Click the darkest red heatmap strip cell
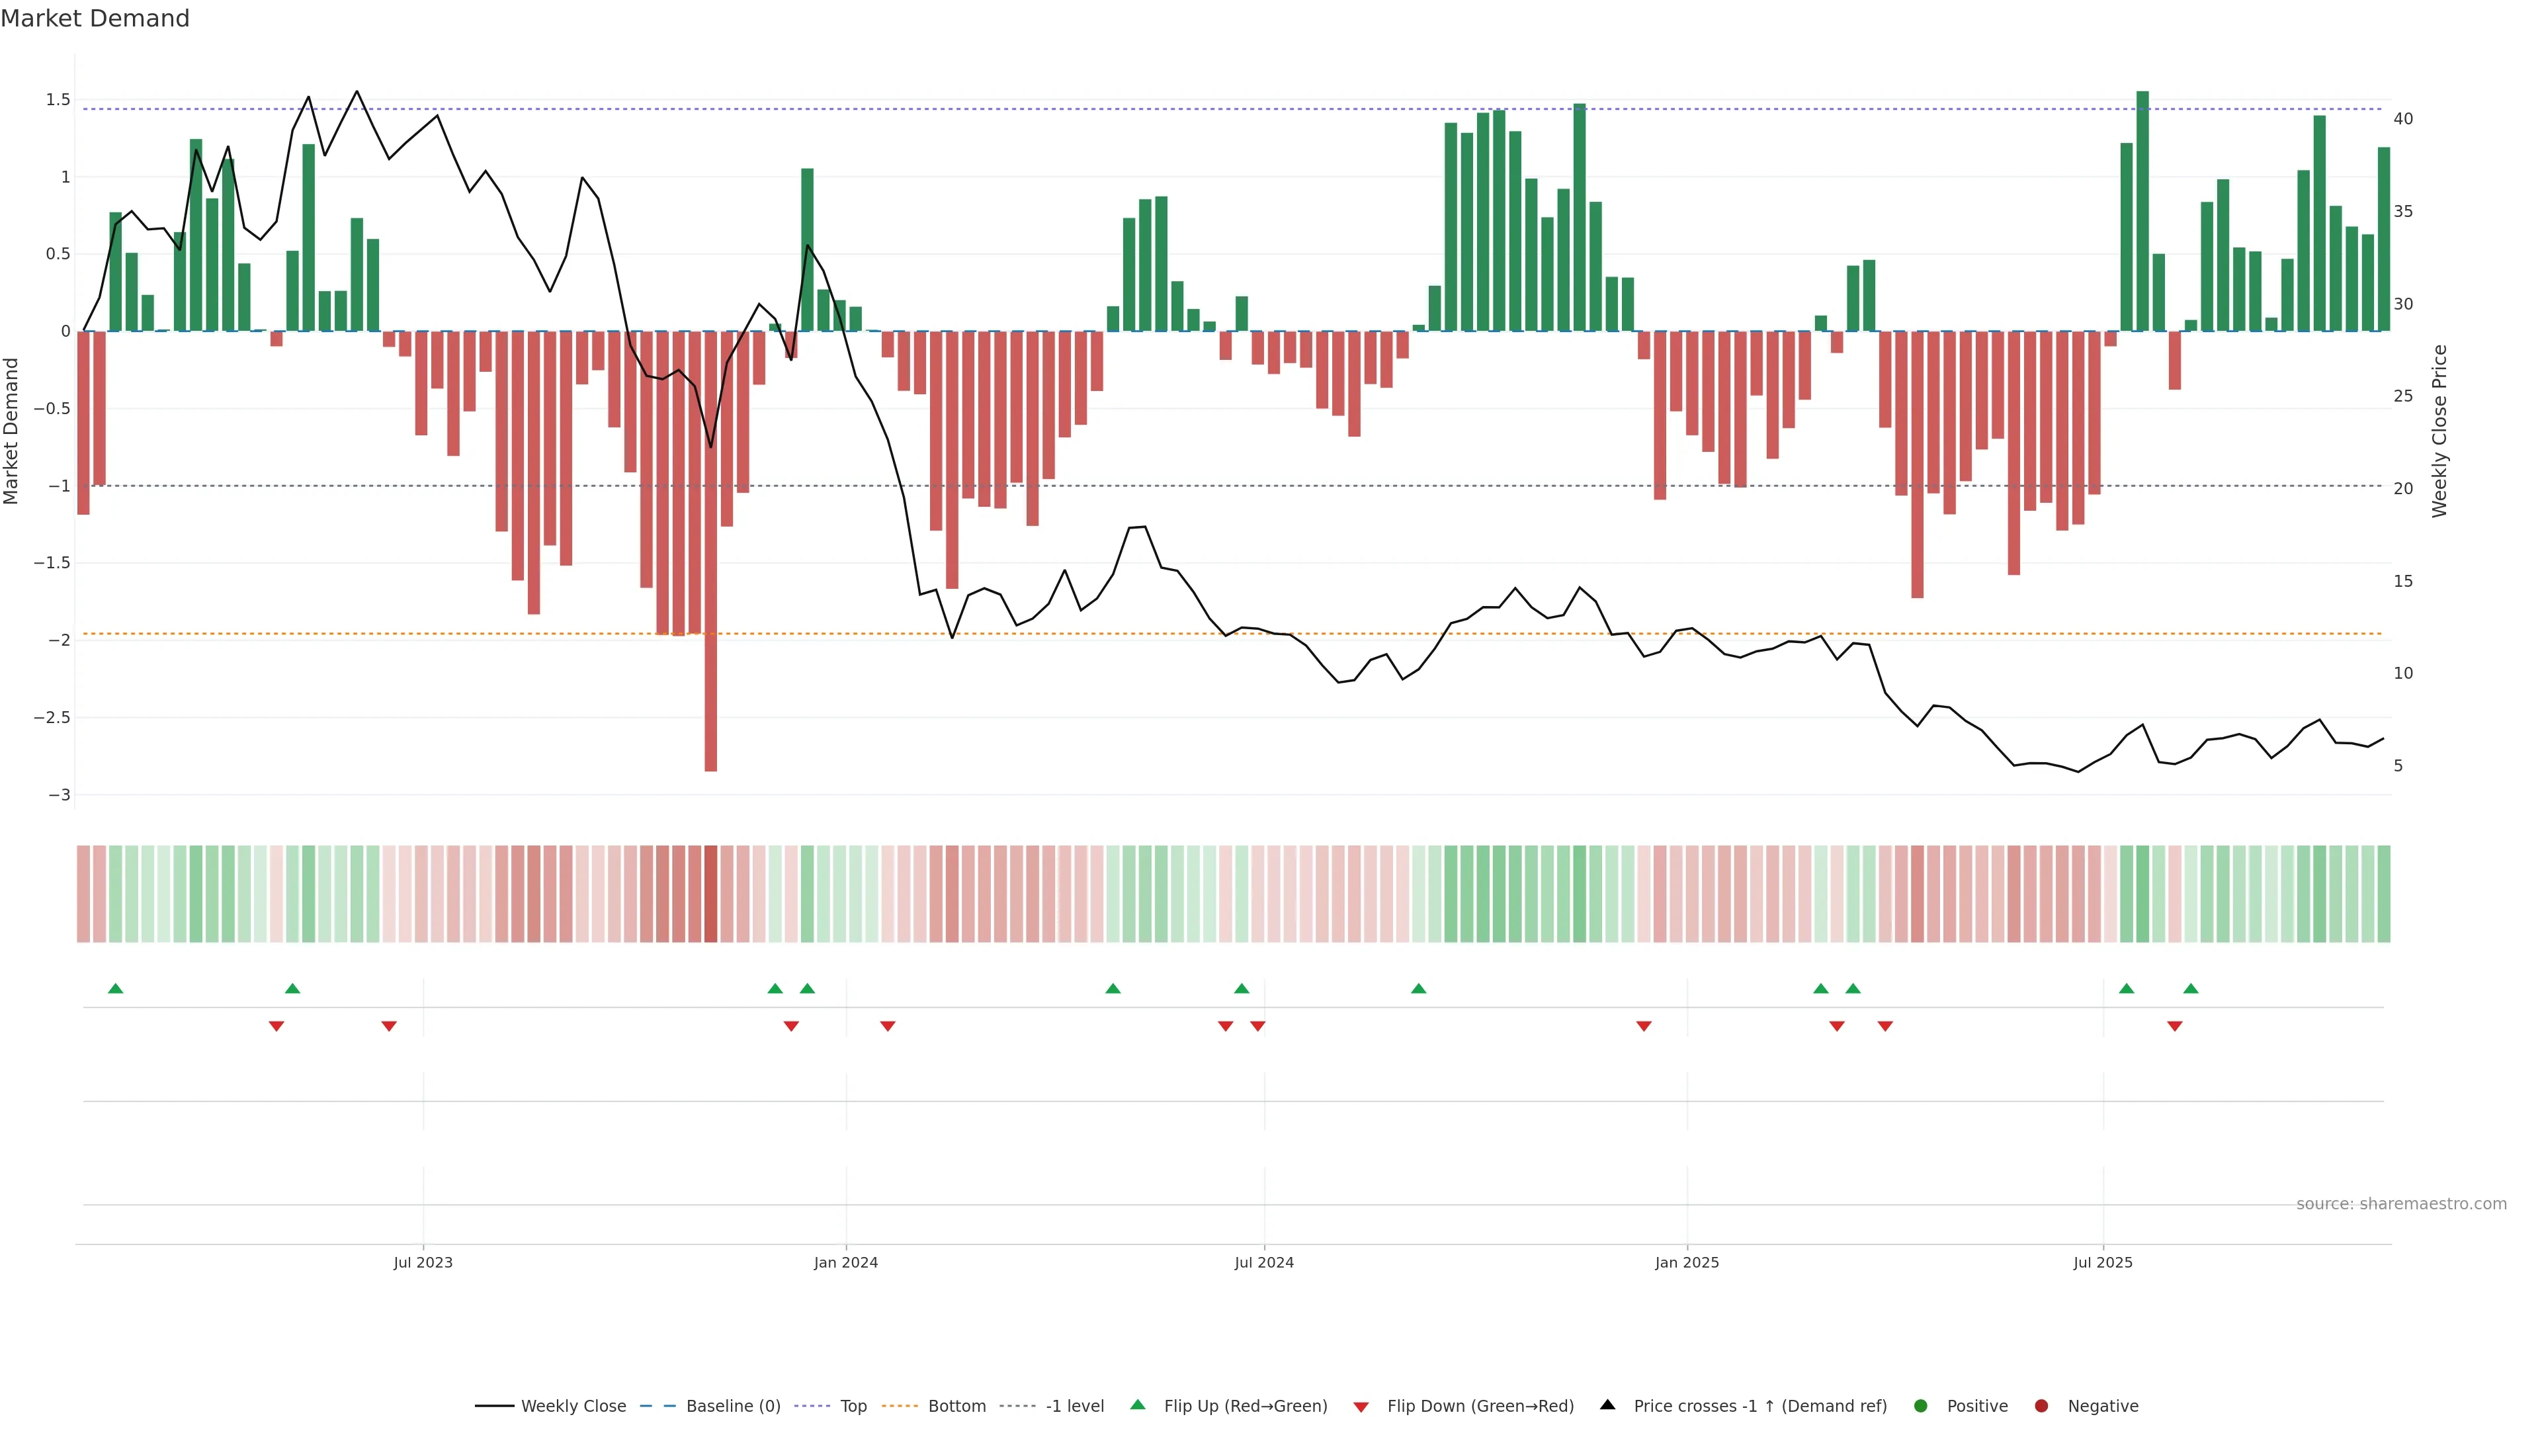The width and height of the screenshot is (2540, 1429). 711,894
